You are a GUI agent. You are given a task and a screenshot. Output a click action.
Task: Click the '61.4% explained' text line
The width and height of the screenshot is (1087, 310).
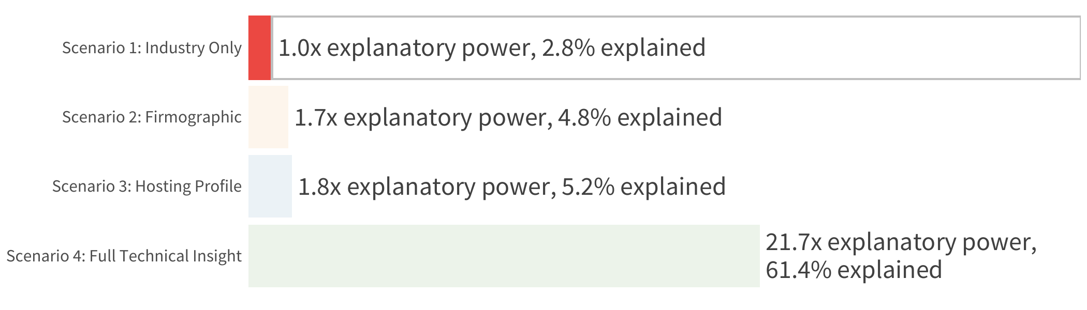click(854, 270)
